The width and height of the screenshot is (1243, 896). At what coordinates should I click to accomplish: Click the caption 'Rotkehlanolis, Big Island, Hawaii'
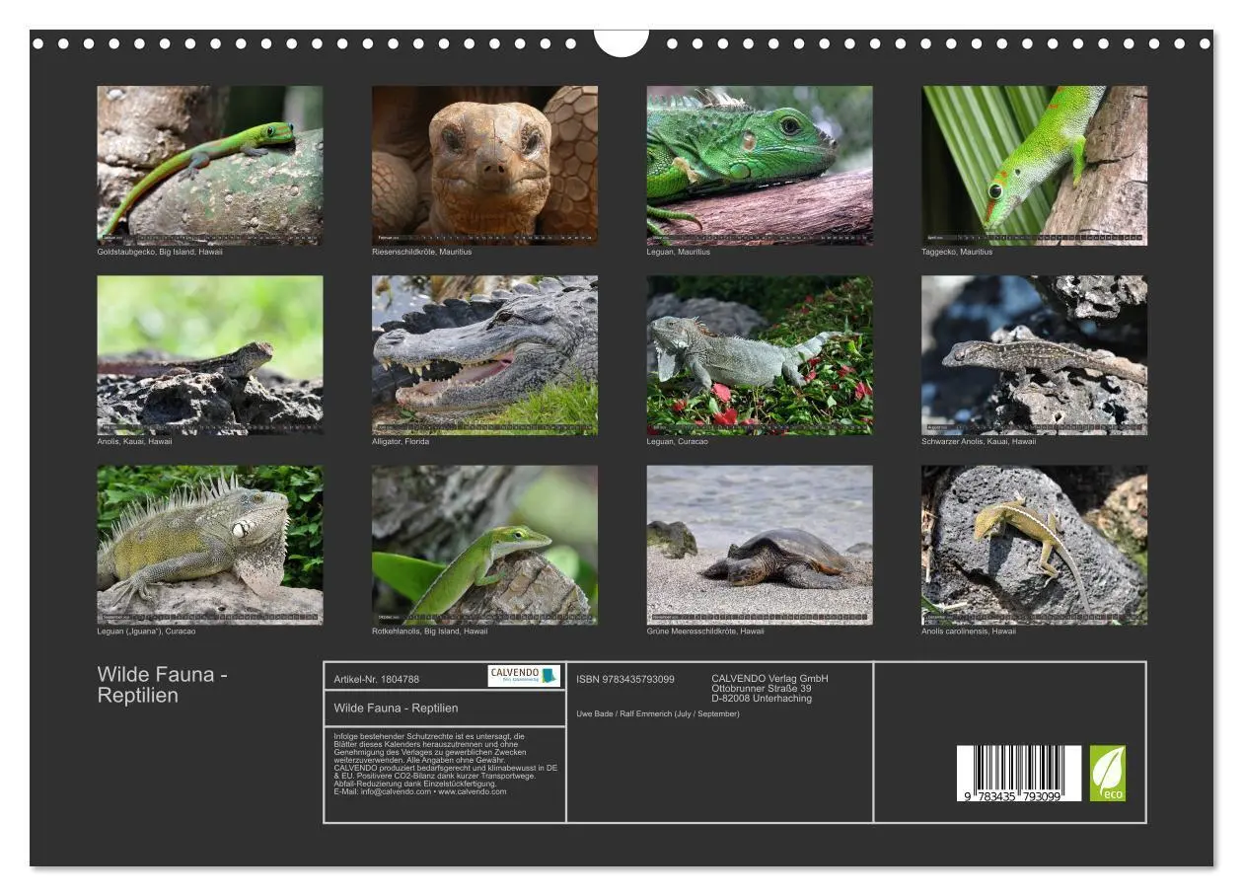tap(430, 632)
